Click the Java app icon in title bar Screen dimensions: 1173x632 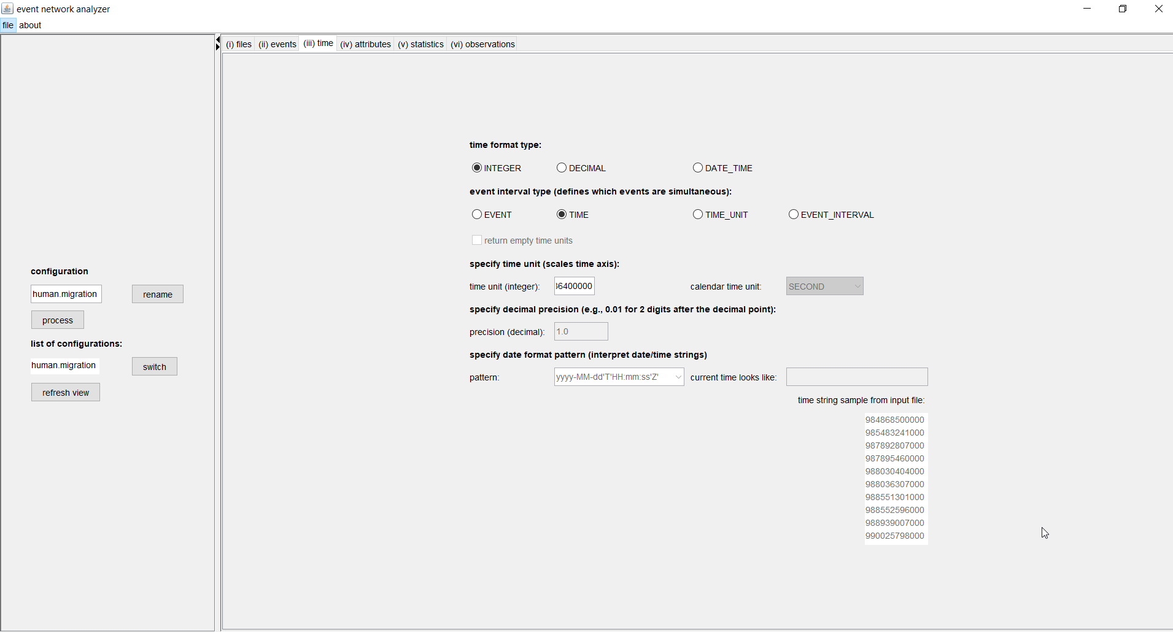pos(7,9)
